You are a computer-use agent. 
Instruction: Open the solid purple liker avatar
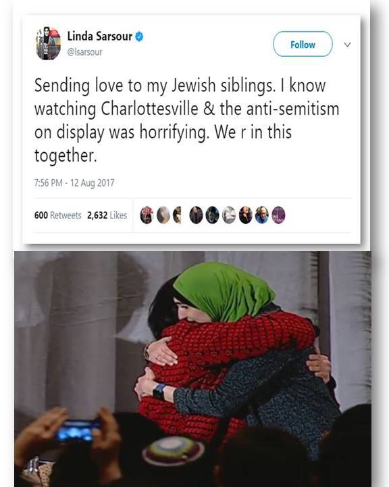point(278,215)
